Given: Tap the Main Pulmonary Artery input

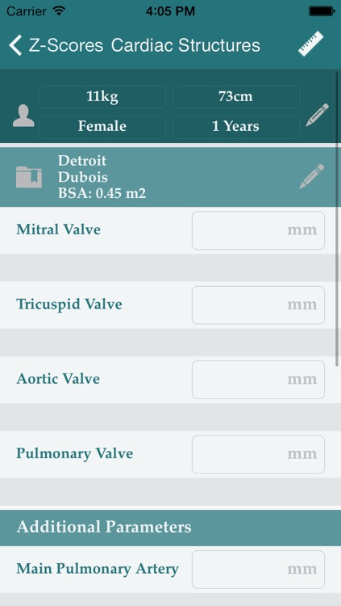Looking at the screenshot, I should (x=258, y=570).
